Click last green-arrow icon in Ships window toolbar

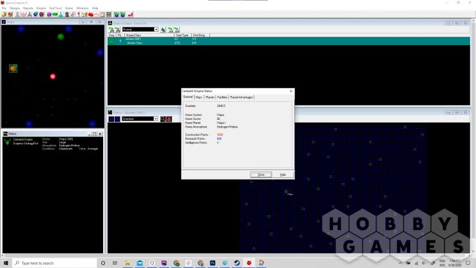point(176,30)
